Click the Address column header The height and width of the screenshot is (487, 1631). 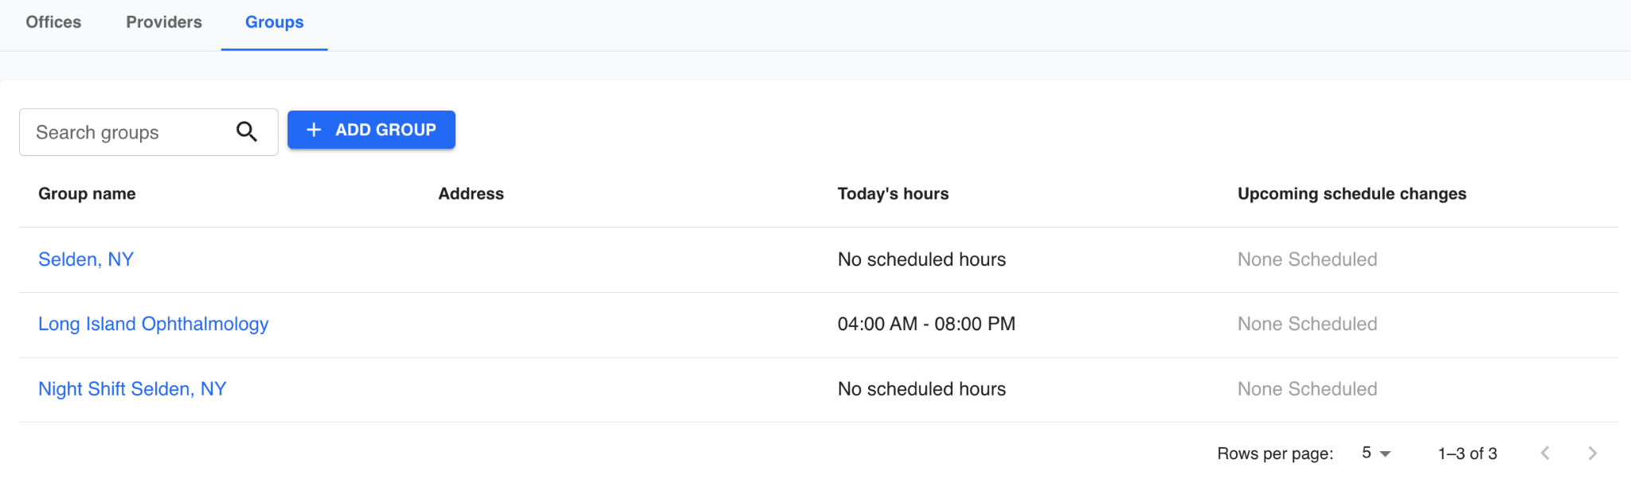pyautogui.click(x=471, y=194)
